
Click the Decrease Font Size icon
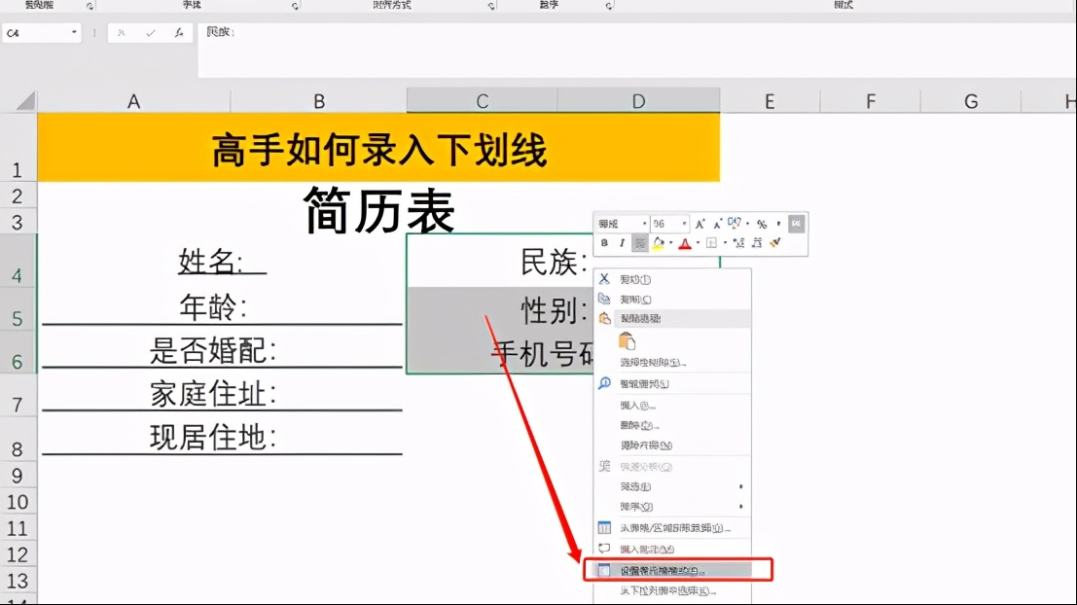point(719,224)
